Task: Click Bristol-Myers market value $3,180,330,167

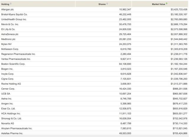Action: point(179,14)
